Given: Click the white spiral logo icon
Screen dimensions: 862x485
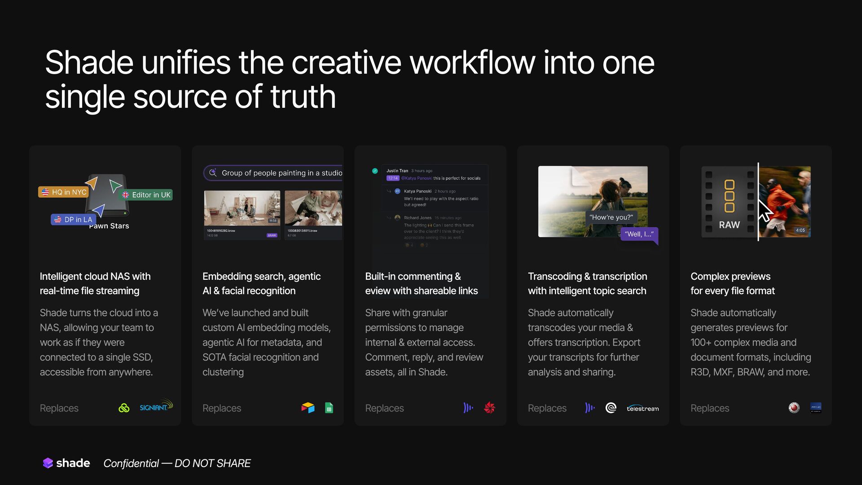Looking at the screenshot, I should click(611, 408).
